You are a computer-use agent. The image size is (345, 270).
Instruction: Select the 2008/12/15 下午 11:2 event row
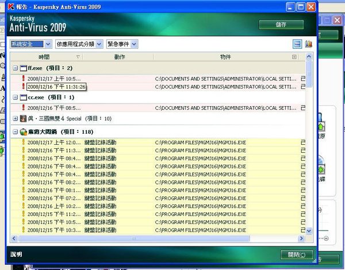[x=158, y=214]
